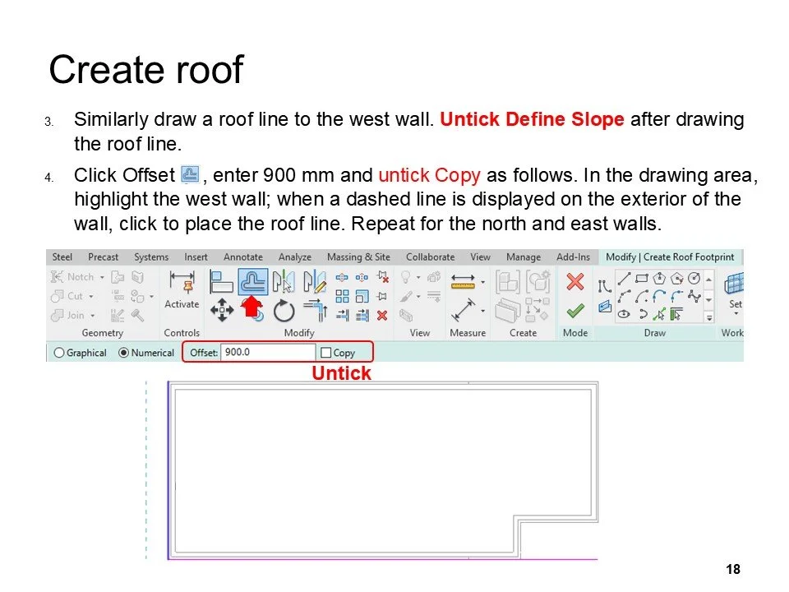Screen dimensions: 789x592
Task: Select the Rotate tool
Action: [284, 311]
